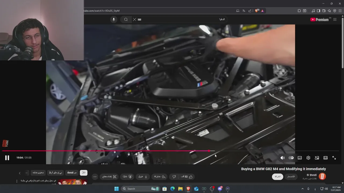Click the video title text
344x193 pixels.
pyautogui.click(x=283, y=169)
